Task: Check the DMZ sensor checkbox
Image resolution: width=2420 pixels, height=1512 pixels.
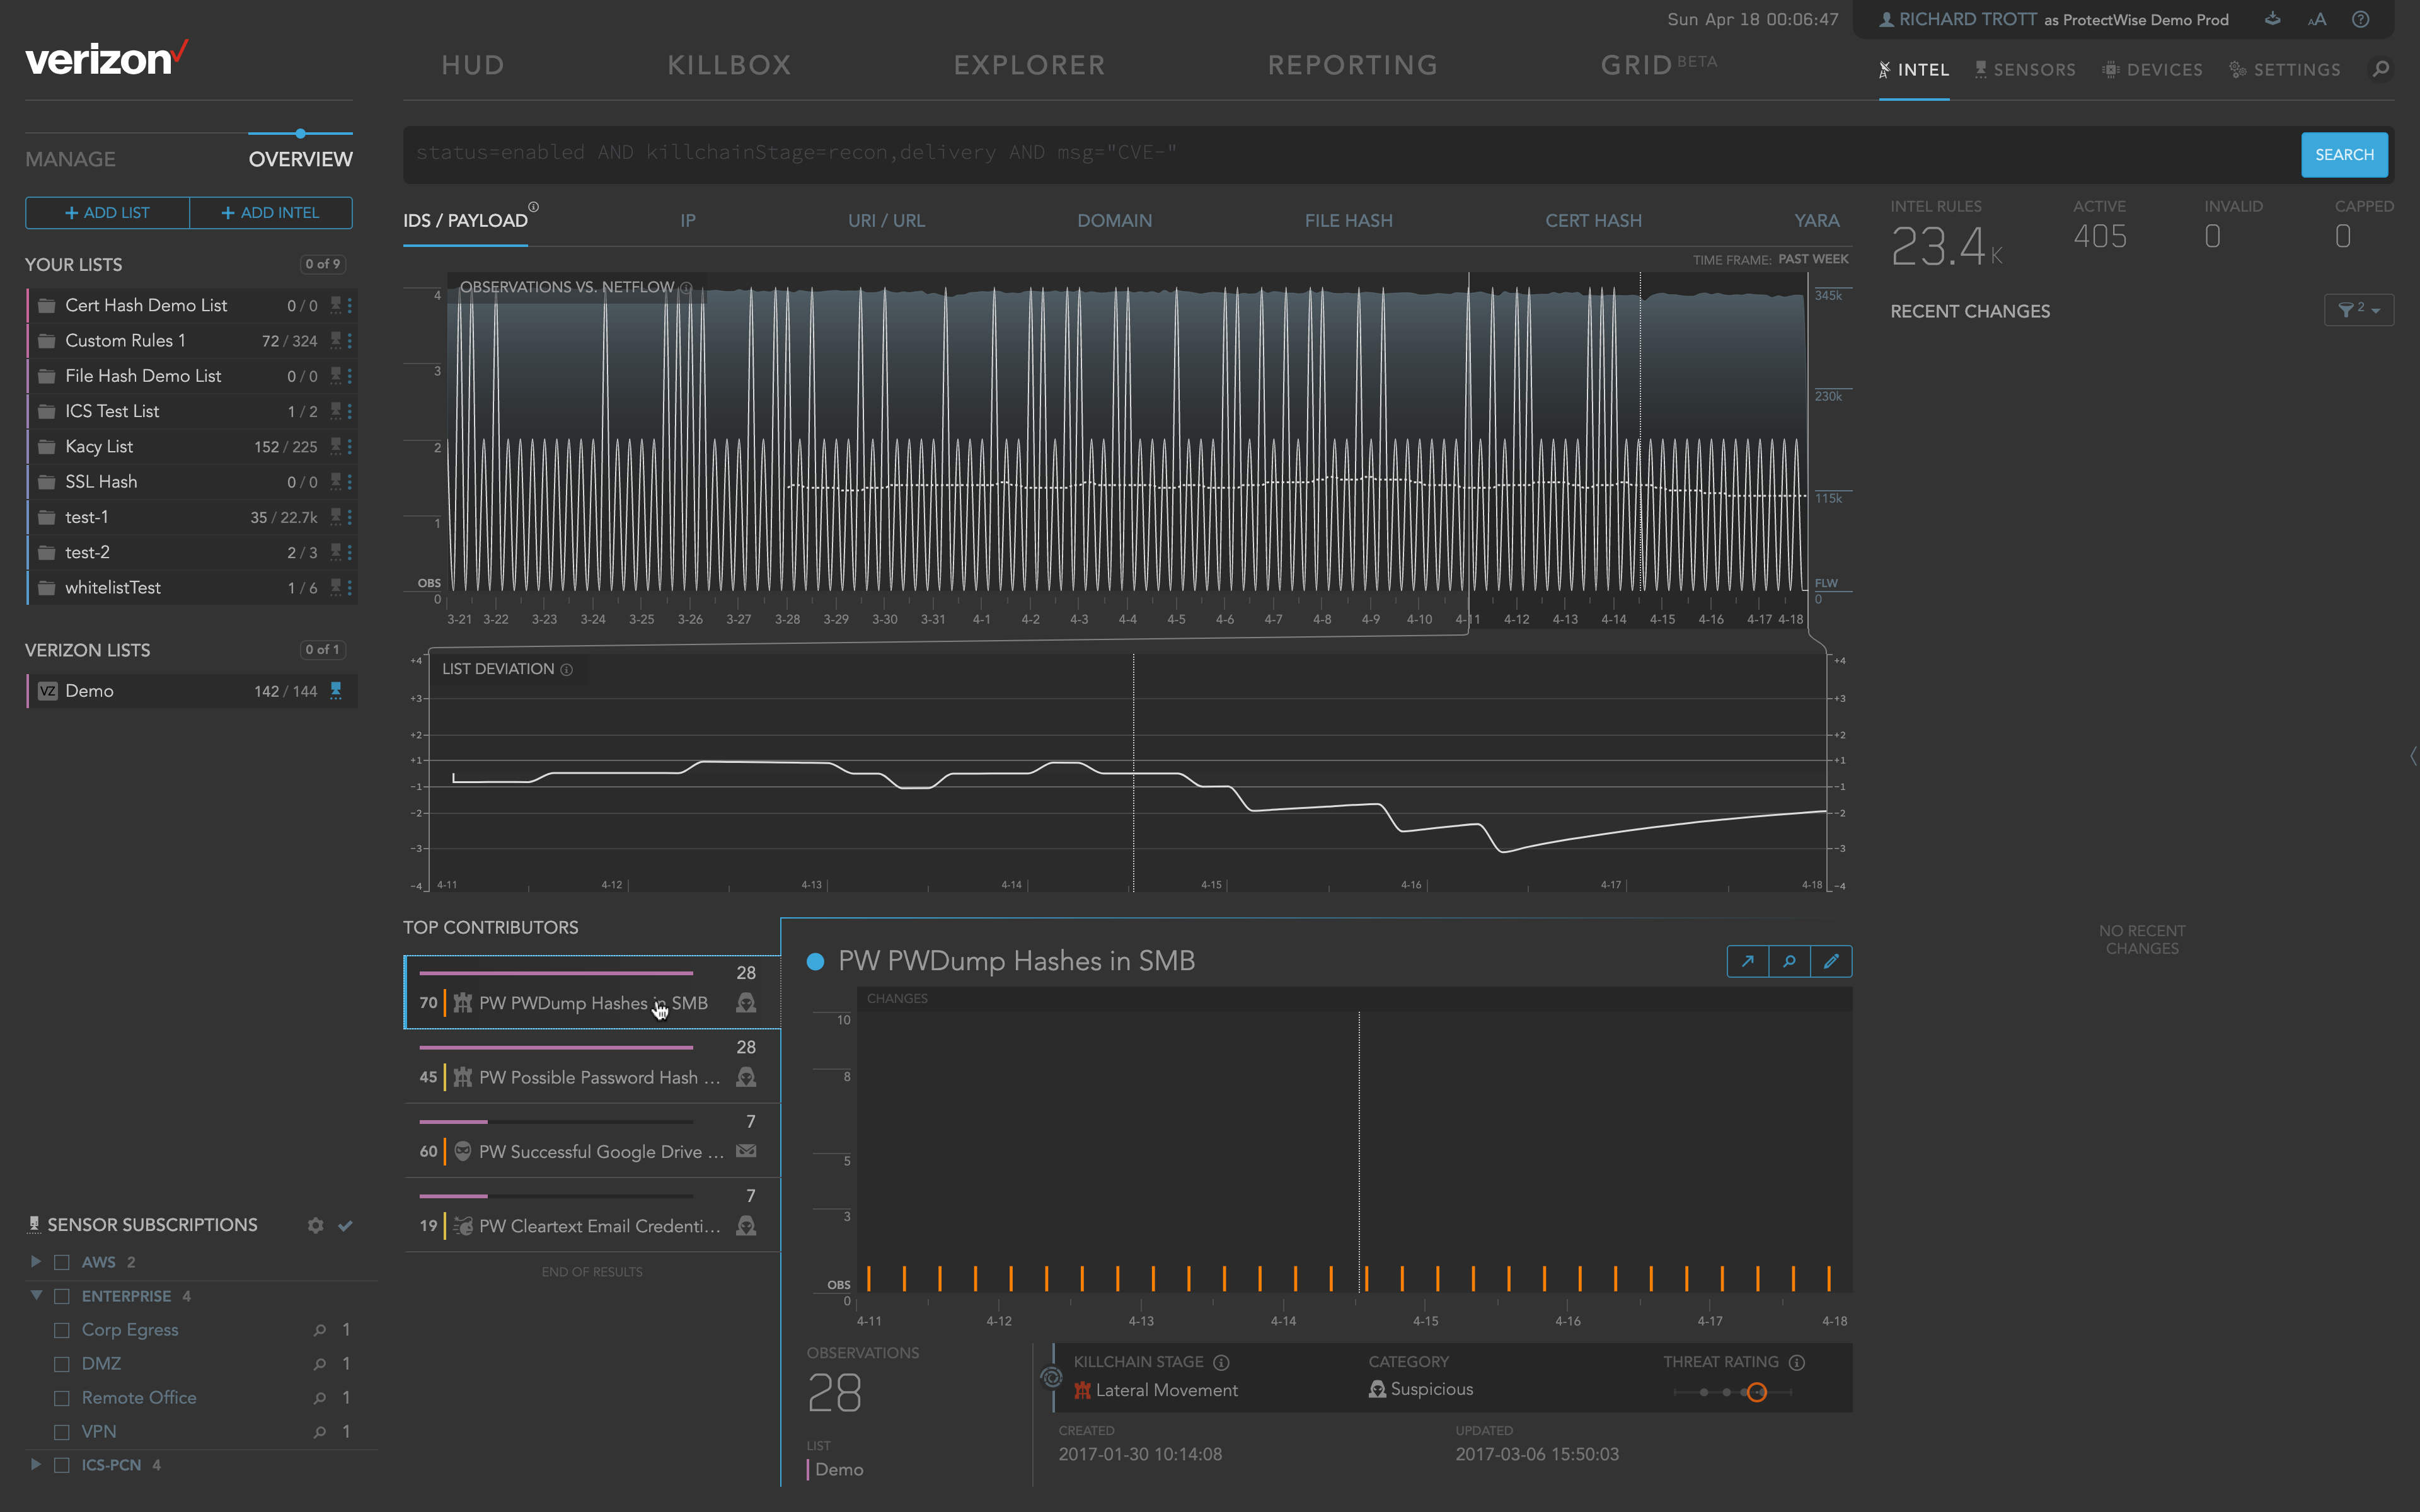Action: (62, 1364)
